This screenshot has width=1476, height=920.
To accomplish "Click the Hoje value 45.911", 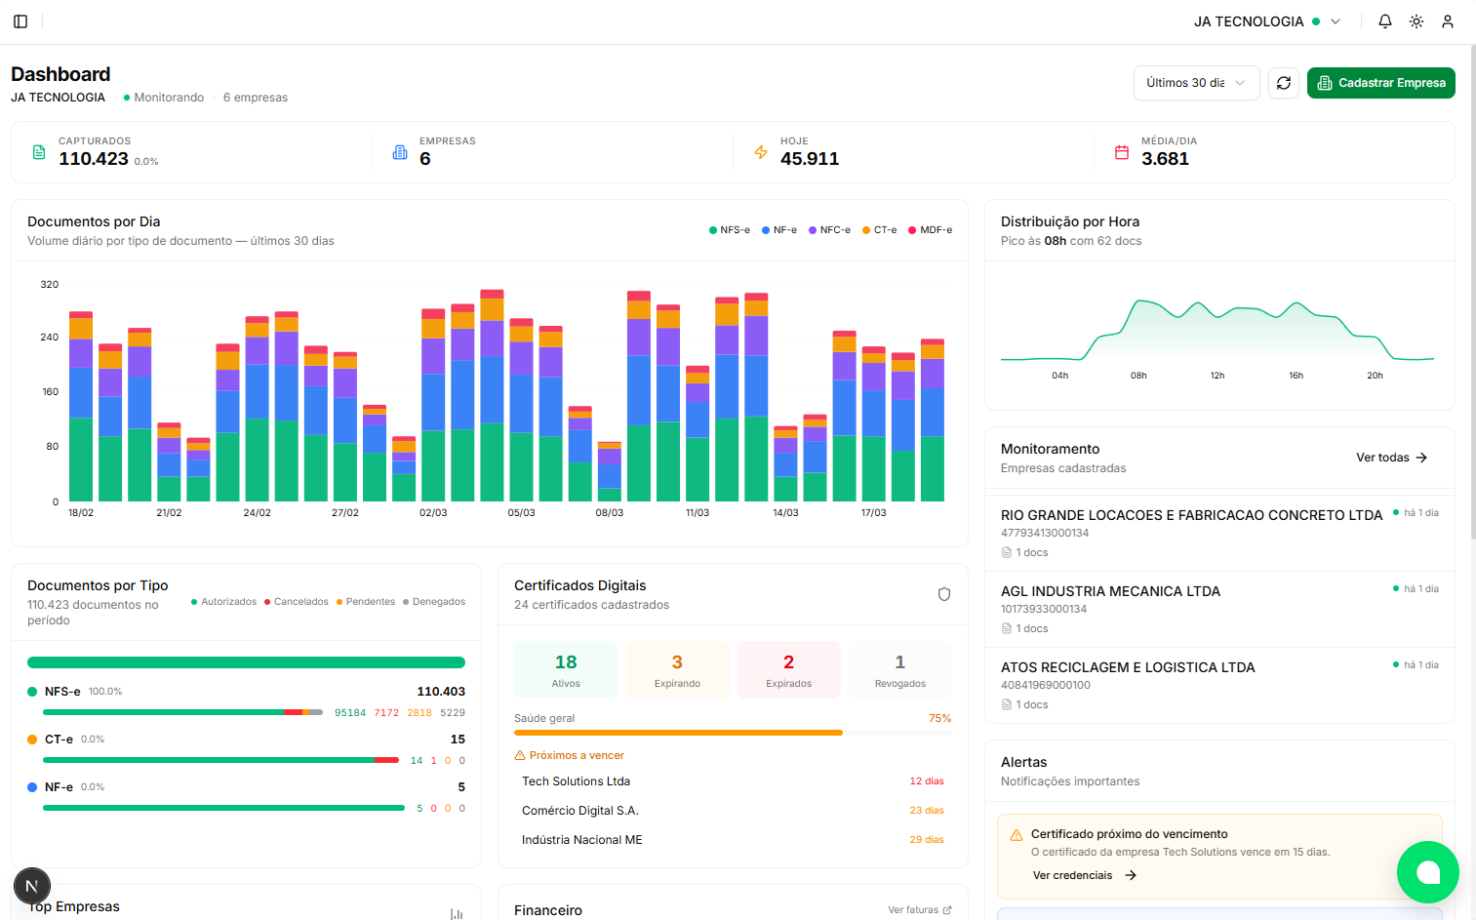I will pos(810,159).
